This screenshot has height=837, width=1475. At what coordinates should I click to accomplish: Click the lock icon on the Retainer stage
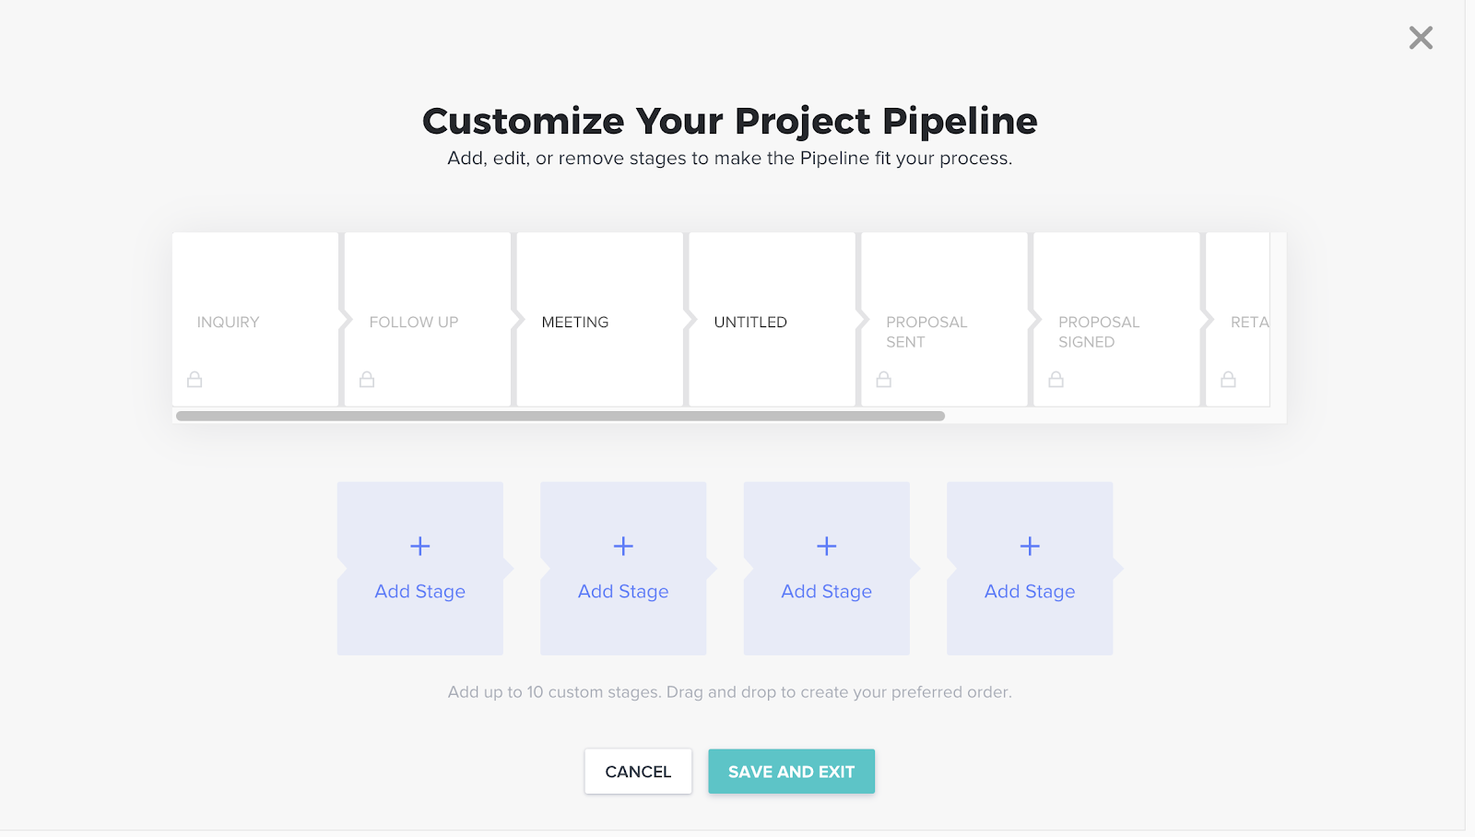(x=1229, y=379)
